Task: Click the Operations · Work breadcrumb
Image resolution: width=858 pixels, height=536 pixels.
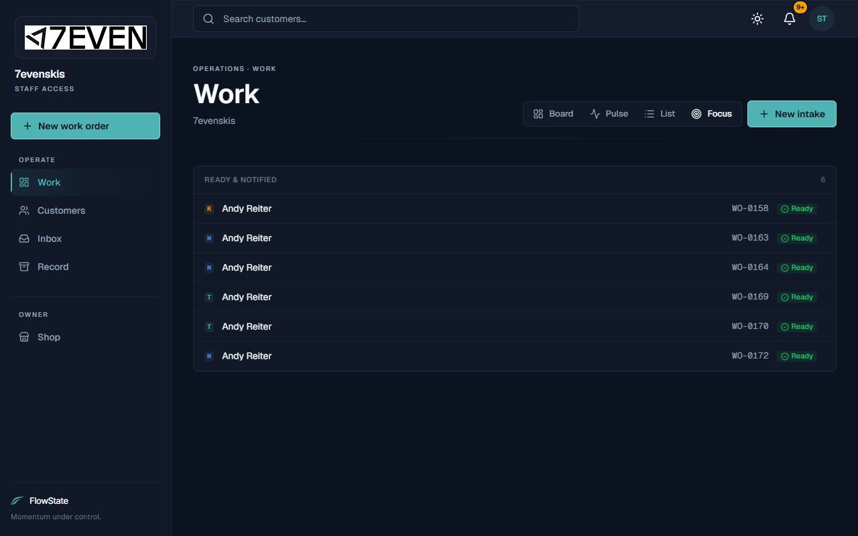Action: pos(235,68)
